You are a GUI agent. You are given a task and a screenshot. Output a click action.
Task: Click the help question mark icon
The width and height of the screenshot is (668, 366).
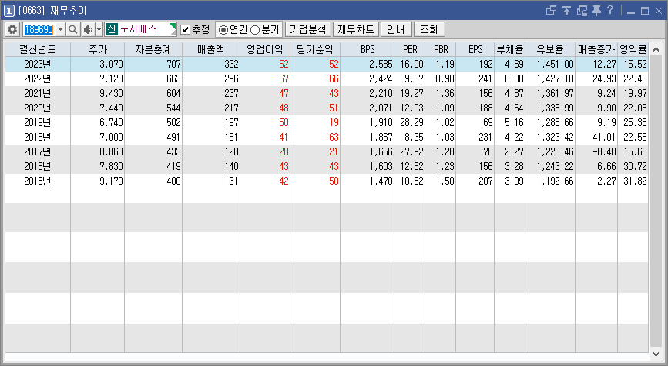coord(610,10)
